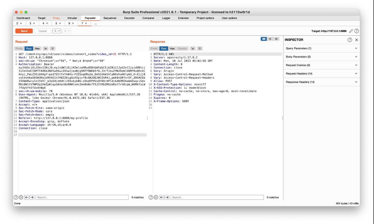Open the Request pane options menu icon

click(x=53, y=48)
